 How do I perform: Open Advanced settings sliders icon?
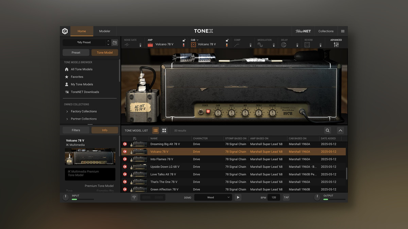(x=336, y=44)
